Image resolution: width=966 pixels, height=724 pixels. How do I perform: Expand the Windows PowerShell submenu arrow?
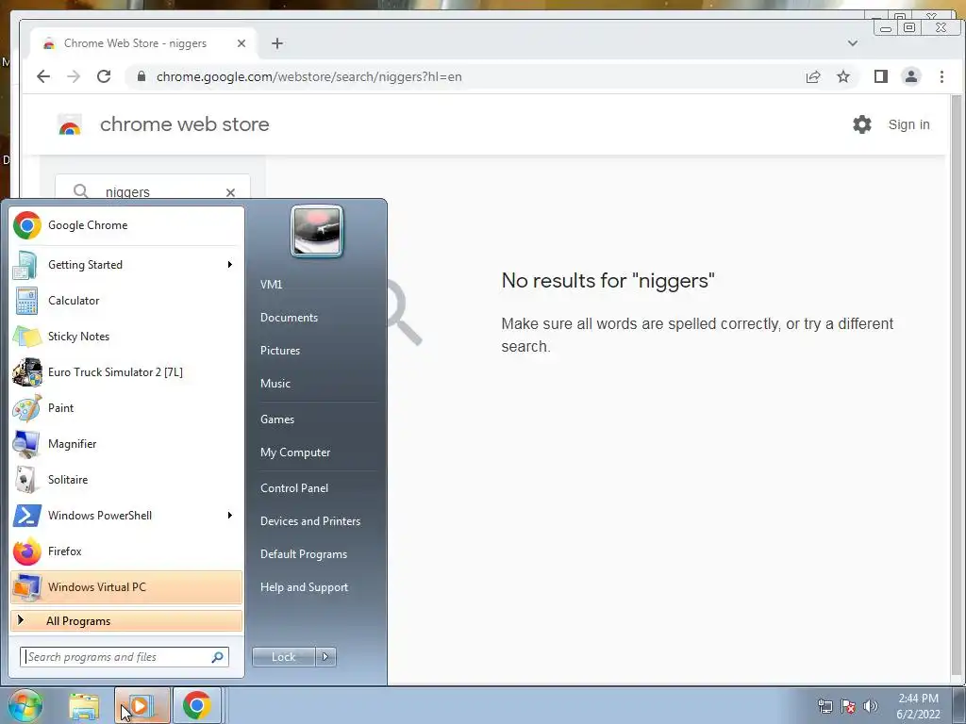coord(230,516)
